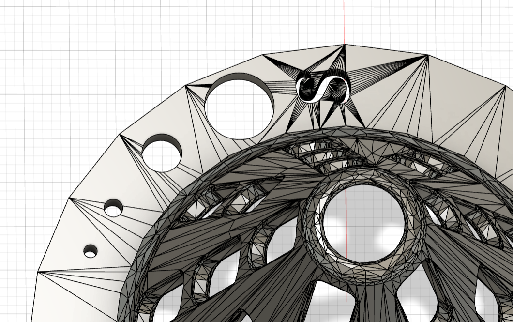The height and width of the screenshot is (322, 513).
Task: Select the second-largest circular hole in the flange
Action: coord(162,153)
